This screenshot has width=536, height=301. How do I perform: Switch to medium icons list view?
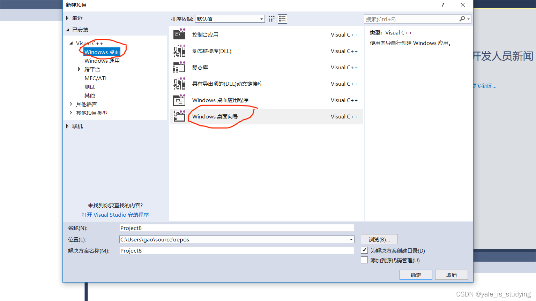pos(282,19)
